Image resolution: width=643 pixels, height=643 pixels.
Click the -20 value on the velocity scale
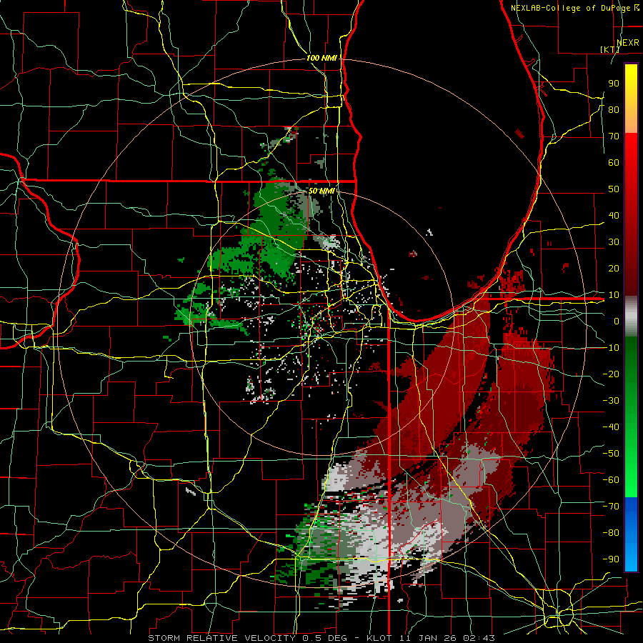pyautogui.click(x=611, y=374)
